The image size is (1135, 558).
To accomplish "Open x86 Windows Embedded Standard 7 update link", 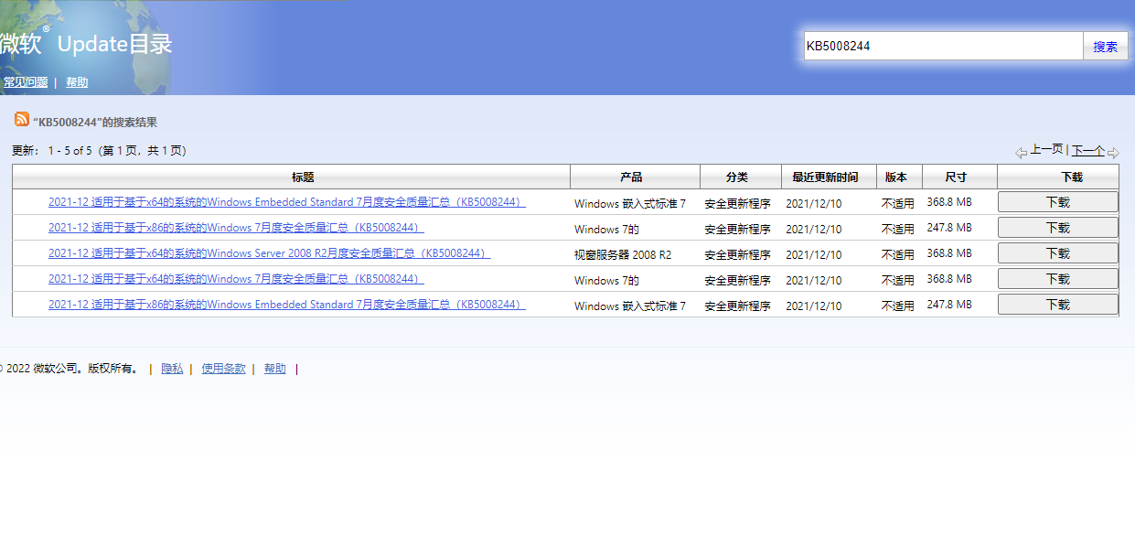I will pos(287,305).
